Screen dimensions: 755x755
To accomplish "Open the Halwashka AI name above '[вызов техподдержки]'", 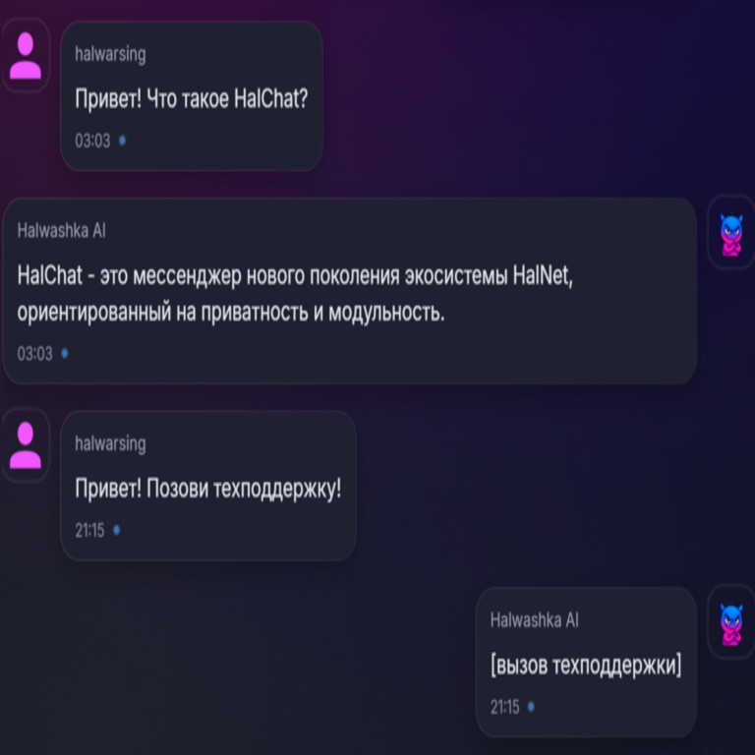I will tap(535, 620).
